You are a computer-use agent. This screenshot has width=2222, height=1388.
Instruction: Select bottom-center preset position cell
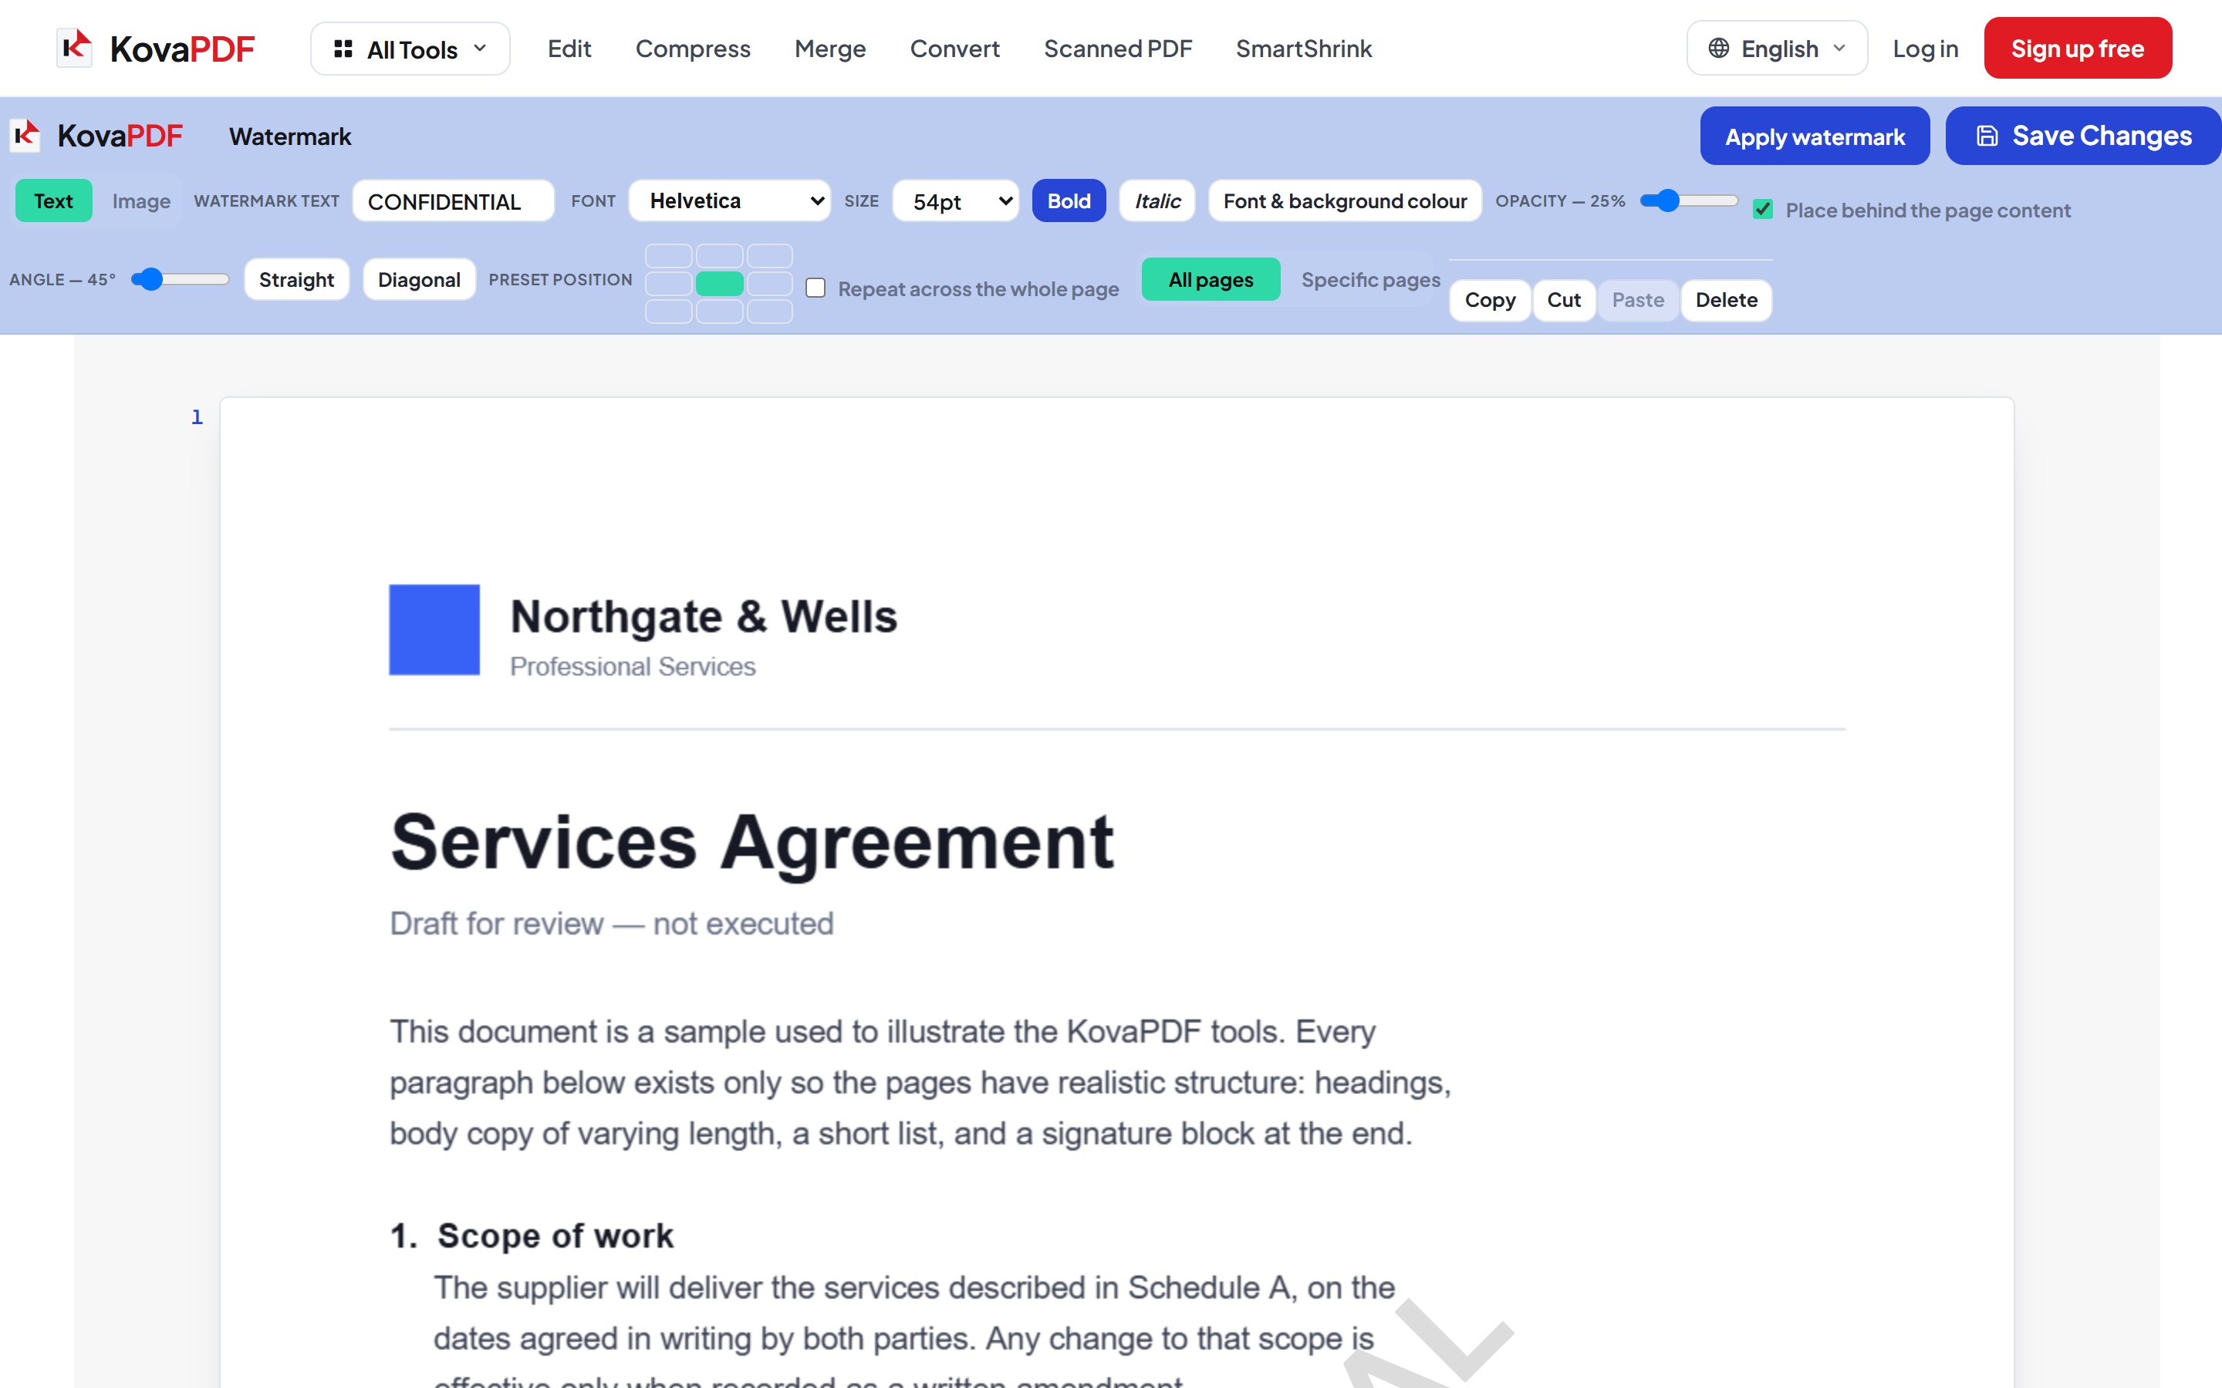(x=719, y=312)
